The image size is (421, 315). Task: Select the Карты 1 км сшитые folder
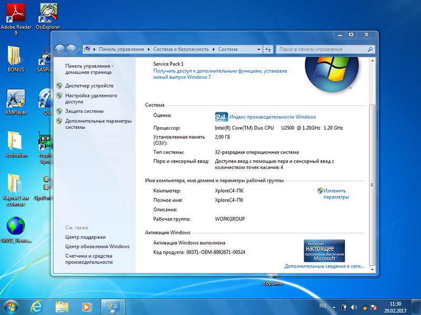point(16,190)
